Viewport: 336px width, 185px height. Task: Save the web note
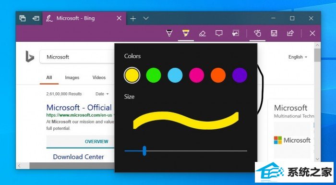[x=274, y=33]
